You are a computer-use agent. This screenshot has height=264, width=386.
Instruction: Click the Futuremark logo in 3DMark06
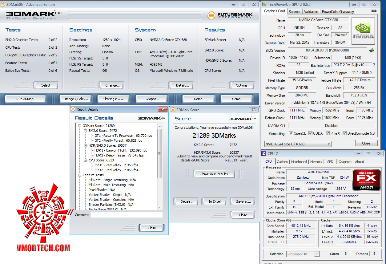(x=230, y=15)
